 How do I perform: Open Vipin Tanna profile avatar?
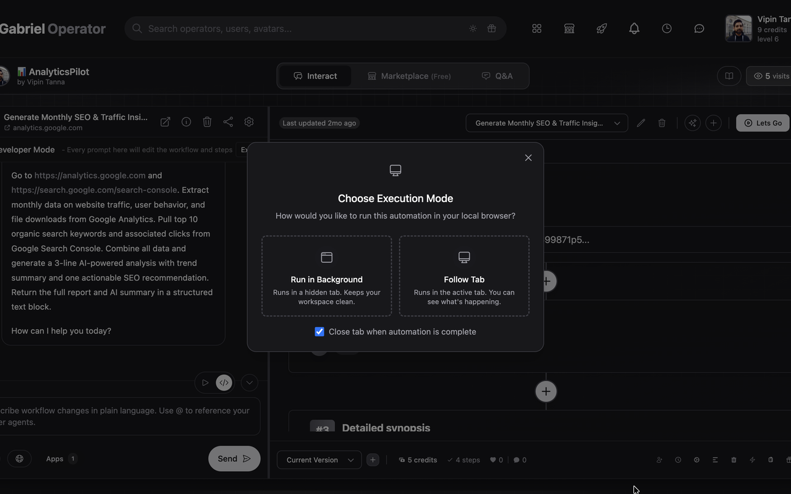[738, 29]
